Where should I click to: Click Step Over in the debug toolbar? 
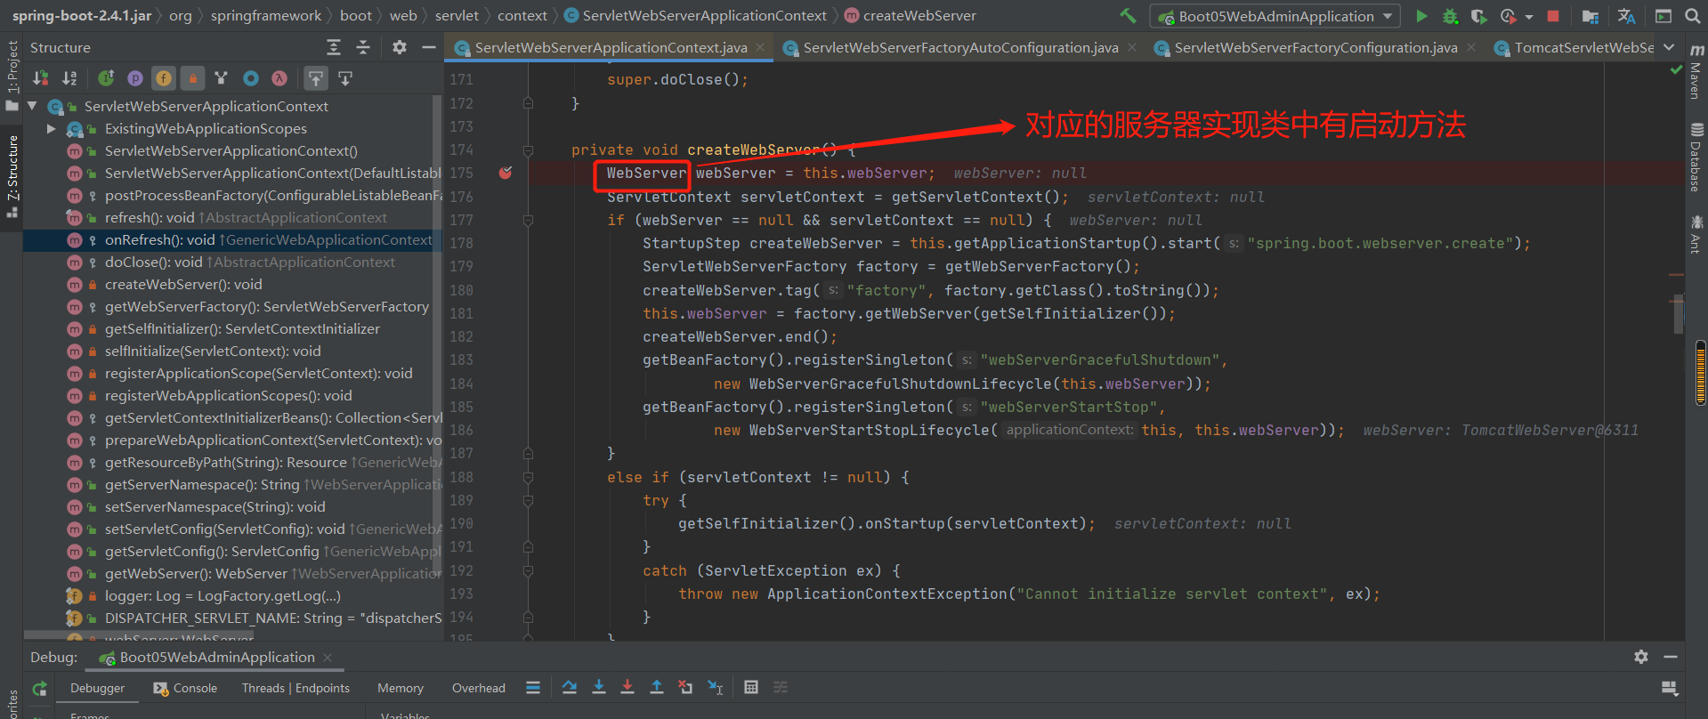pyautogui.click(x=570, y=687)
